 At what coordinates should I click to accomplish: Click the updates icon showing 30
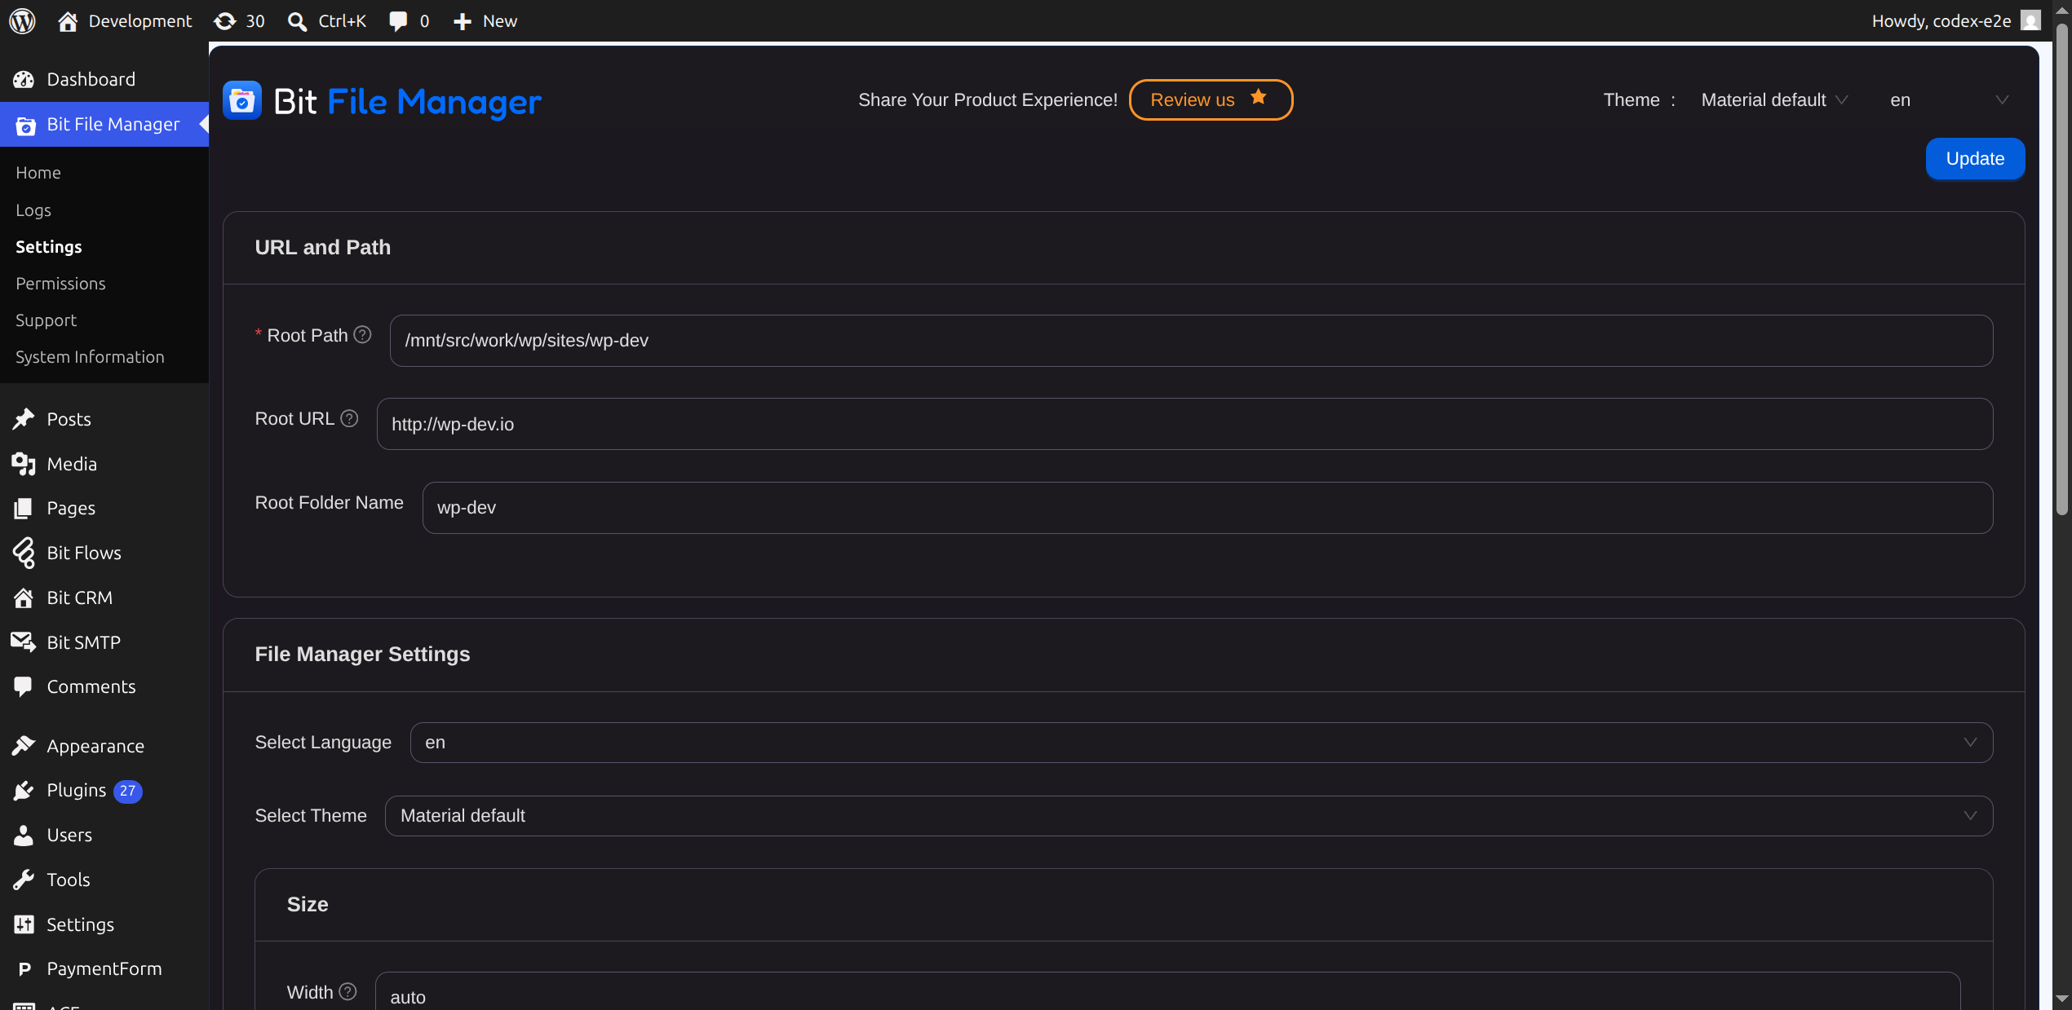coord(225,21)
